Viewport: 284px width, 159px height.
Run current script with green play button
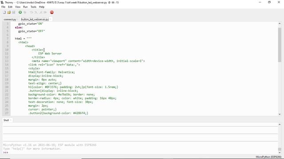point(20,12)
